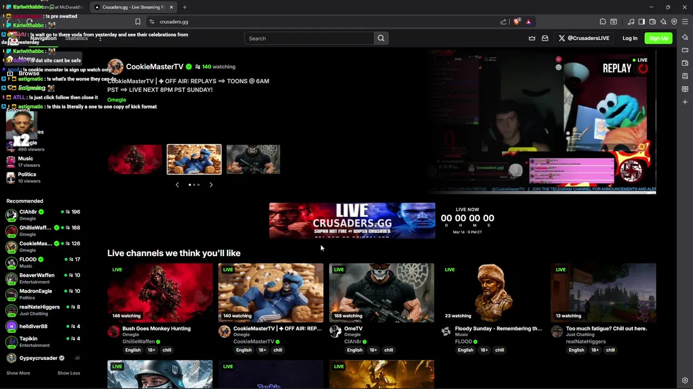This screenshot has width=693, height=389.
Task: Open the Extensions puzzle-piece icon
Action: pyautogui.click(x=603, y=22)
